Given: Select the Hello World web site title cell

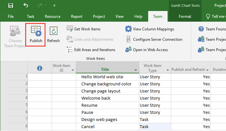Looking at the screenshot, I should pyautogui.click(x=108, y=77).
